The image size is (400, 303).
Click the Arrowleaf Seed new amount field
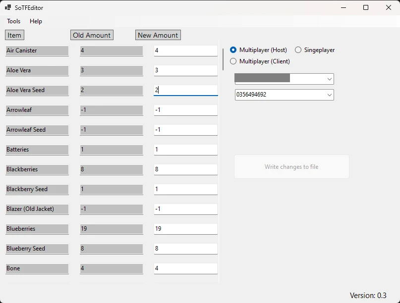[185, 130]
